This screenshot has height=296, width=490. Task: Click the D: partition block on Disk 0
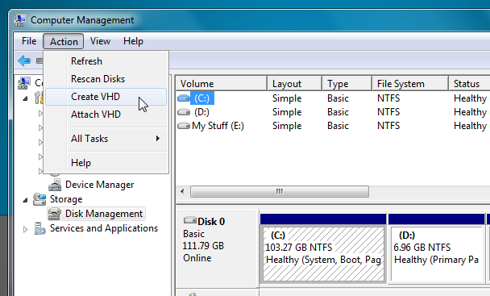tap(437, 253)
